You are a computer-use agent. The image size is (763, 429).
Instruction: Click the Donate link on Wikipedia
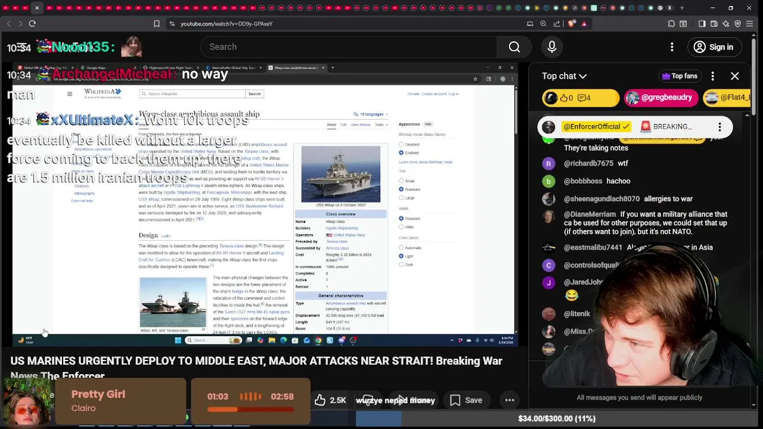[413, 94]
